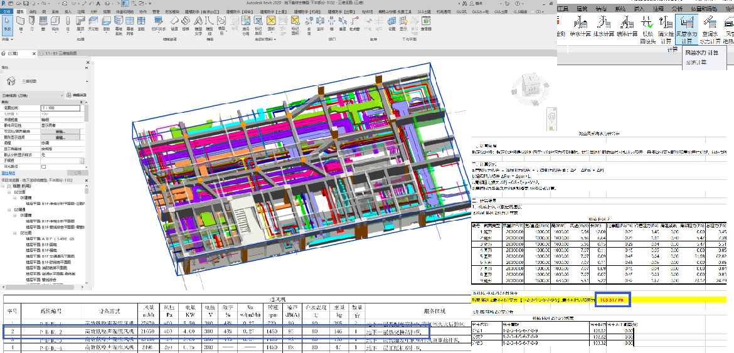The height and width of the screenshot is (353, 734).
Task: Collapse the 02出图 browser node
Action: pos(10,192)
